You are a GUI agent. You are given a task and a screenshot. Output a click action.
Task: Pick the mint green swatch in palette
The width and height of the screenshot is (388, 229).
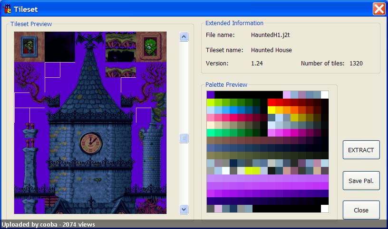pyautogui.click(x=211, y=133)
